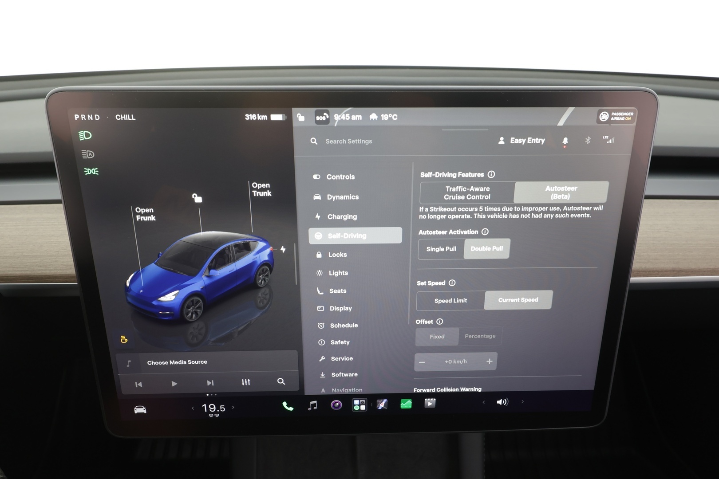The height and width of the screenshot is (479, 719).
Task: Open the phone app in the dock
Action: point(288,406)
